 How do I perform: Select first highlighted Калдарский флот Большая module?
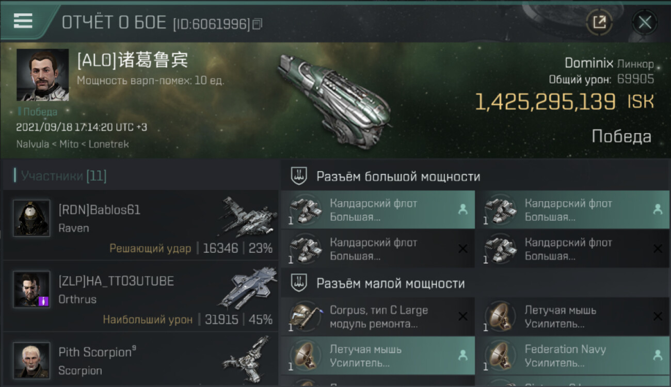(378, 209)
